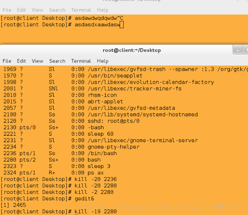Open View menu in background terminal window
Screen dimensions: 248x215
pyautogui.click(x=38, y=10)
